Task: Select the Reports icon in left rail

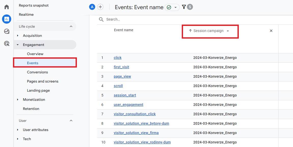Action: click(7, 19)
